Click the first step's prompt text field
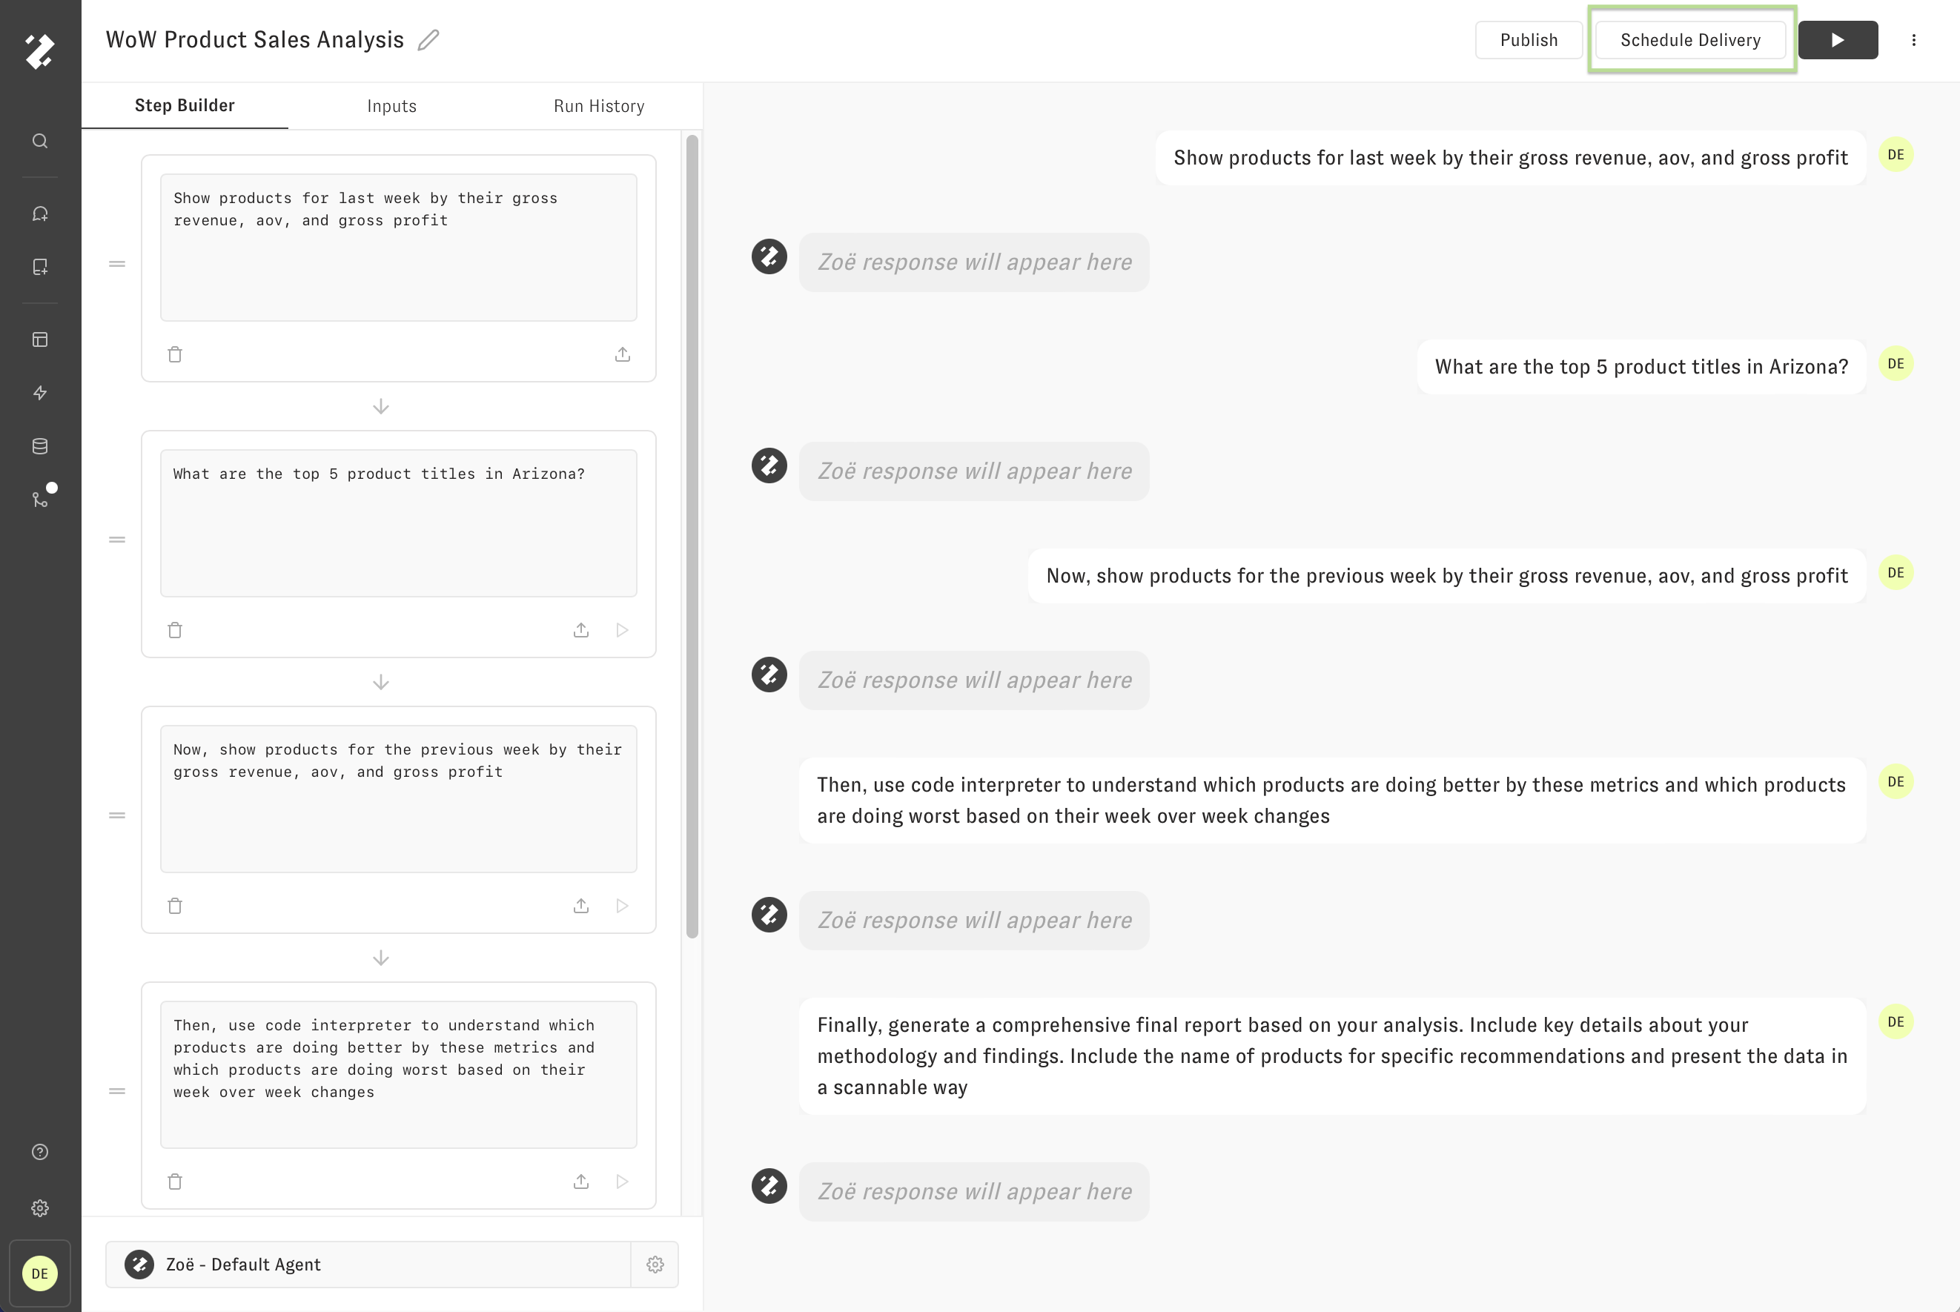The height and width of the screenshot is (1312, 1960). point(398,247)
